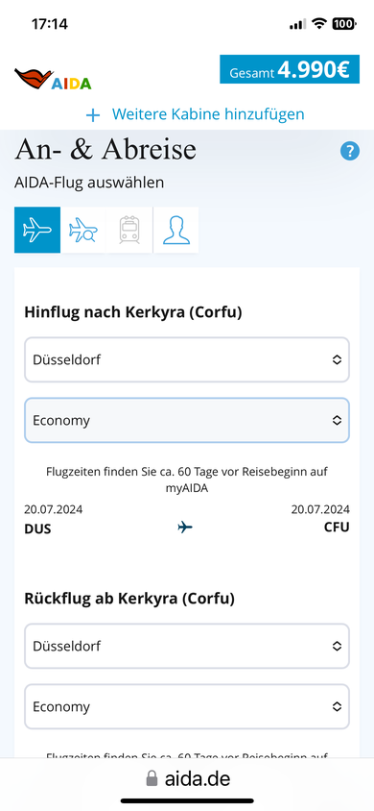Click the airplane icon between DUS and CFU

185,527
